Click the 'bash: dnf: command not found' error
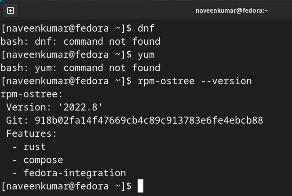The image size is (292, 196). (80, 42)
